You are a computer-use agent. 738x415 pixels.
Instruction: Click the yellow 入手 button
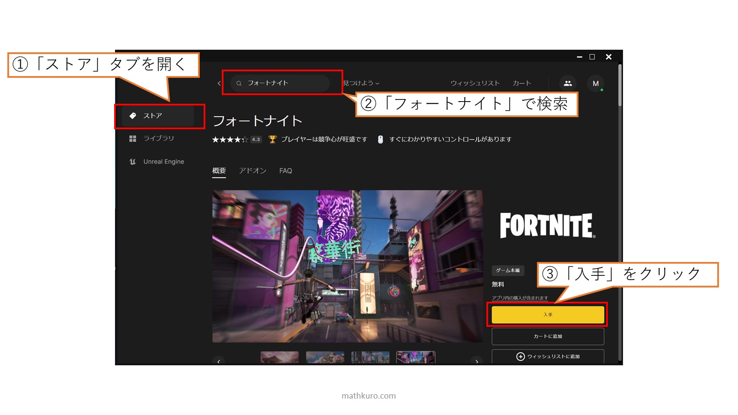(548, 315)
